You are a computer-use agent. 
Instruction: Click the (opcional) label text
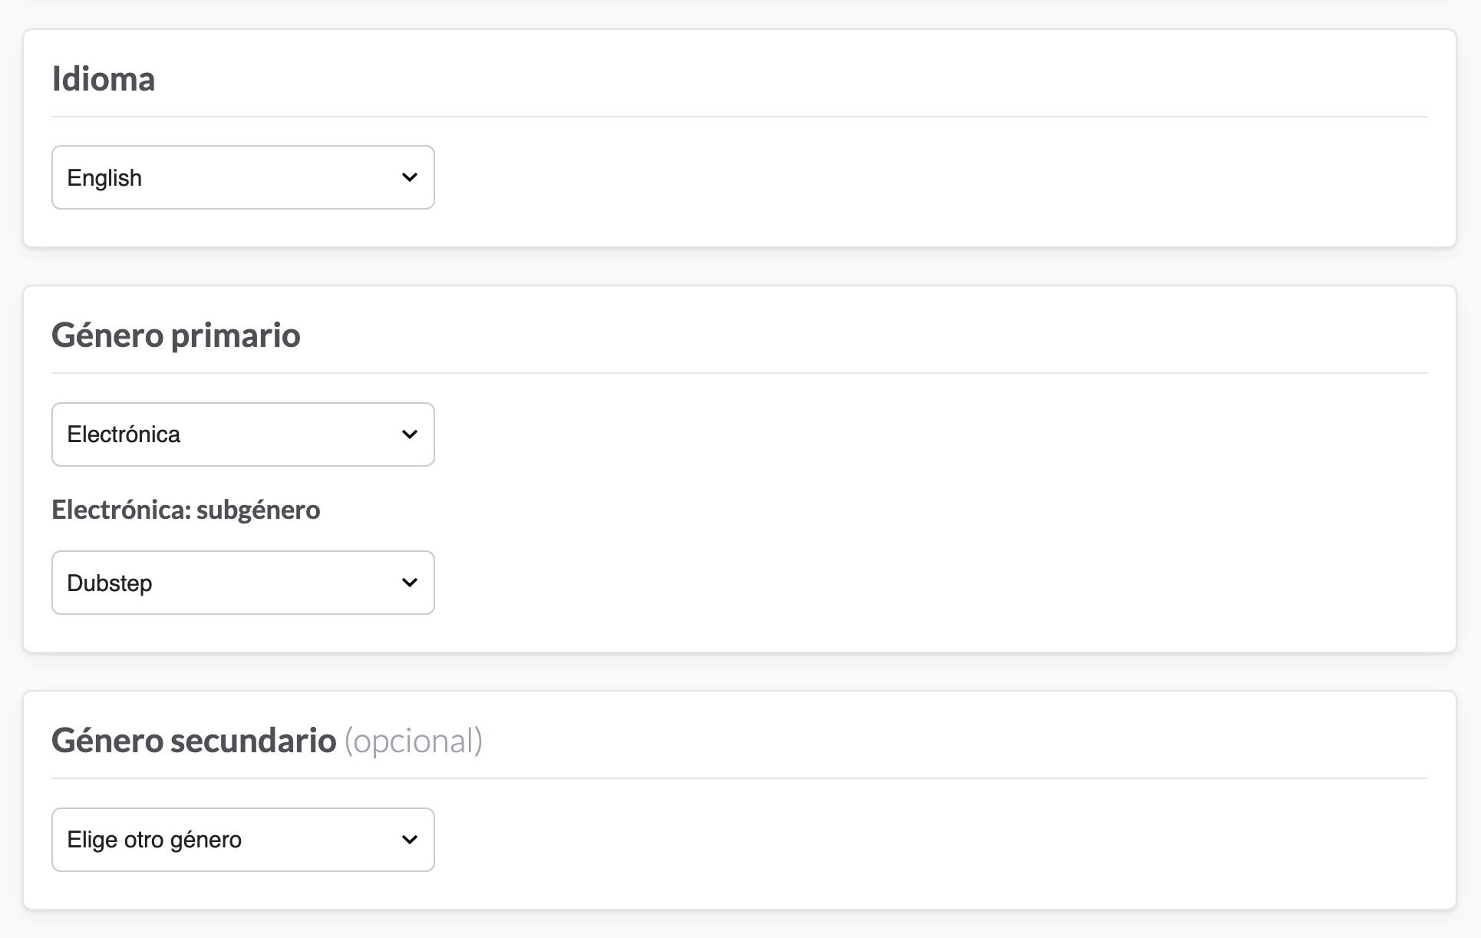click(413, 741)
